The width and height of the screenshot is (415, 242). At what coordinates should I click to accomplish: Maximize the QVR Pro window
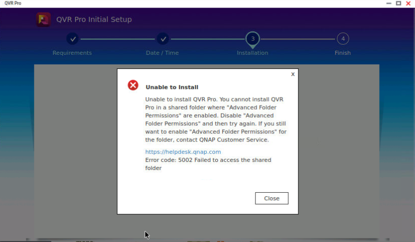[x=398, y=3]
